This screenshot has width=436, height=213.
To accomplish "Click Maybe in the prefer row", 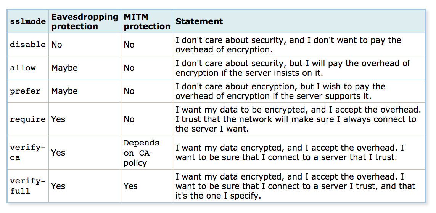I will click(64, 91).
